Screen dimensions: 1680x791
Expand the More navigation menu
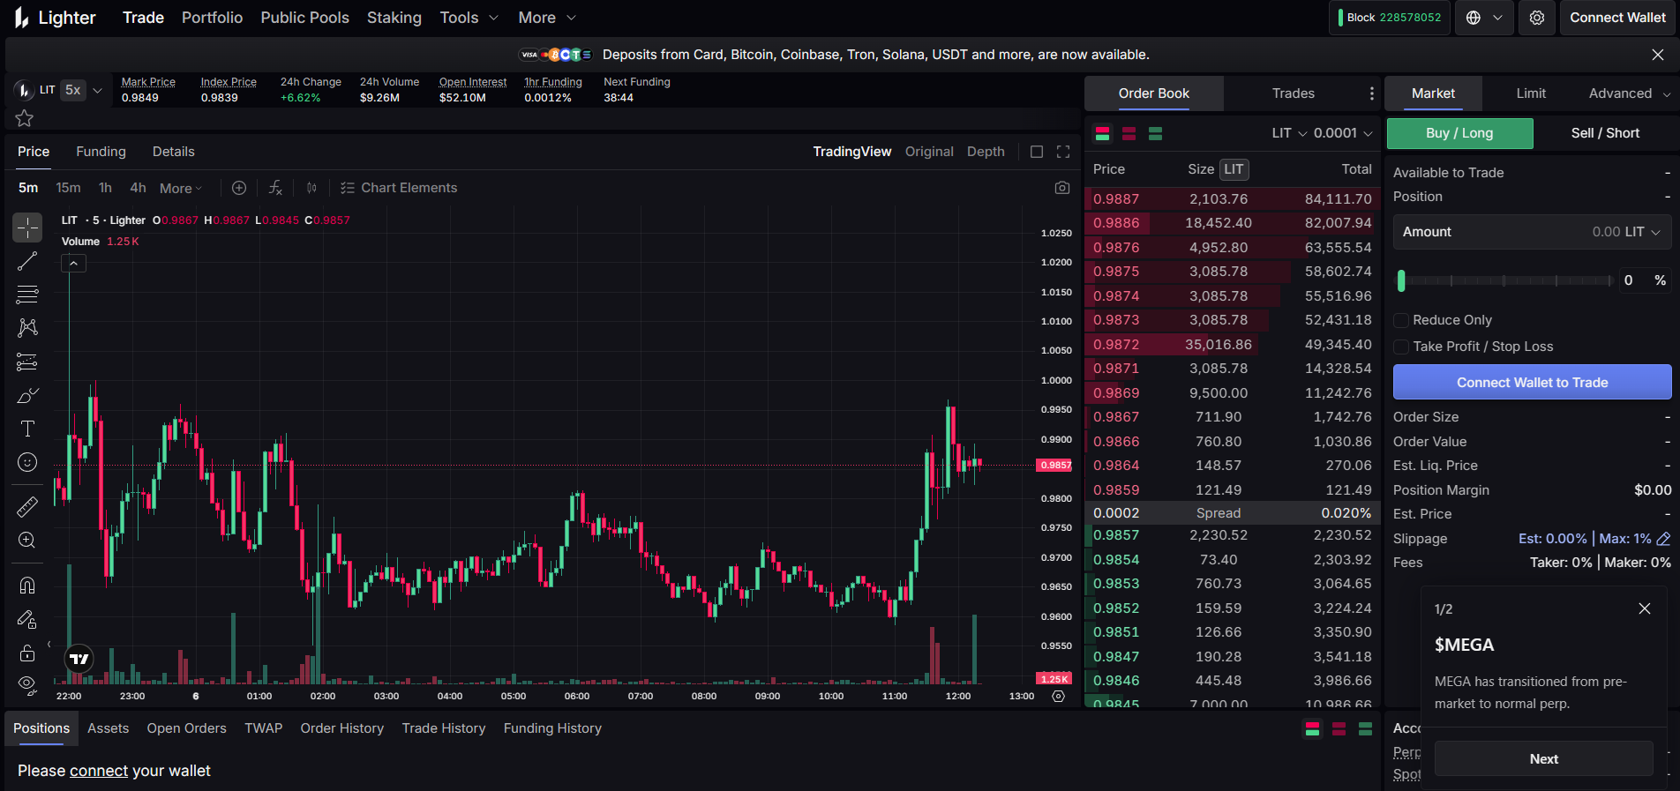click(547, 18)
